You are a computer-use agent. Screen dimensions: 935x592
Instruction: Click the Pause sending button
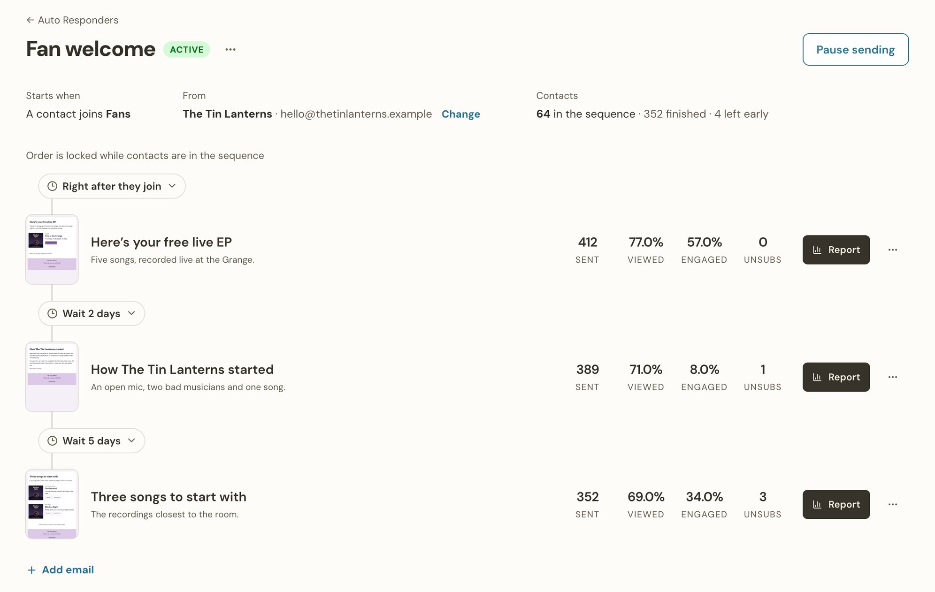(x=855, y=50)
